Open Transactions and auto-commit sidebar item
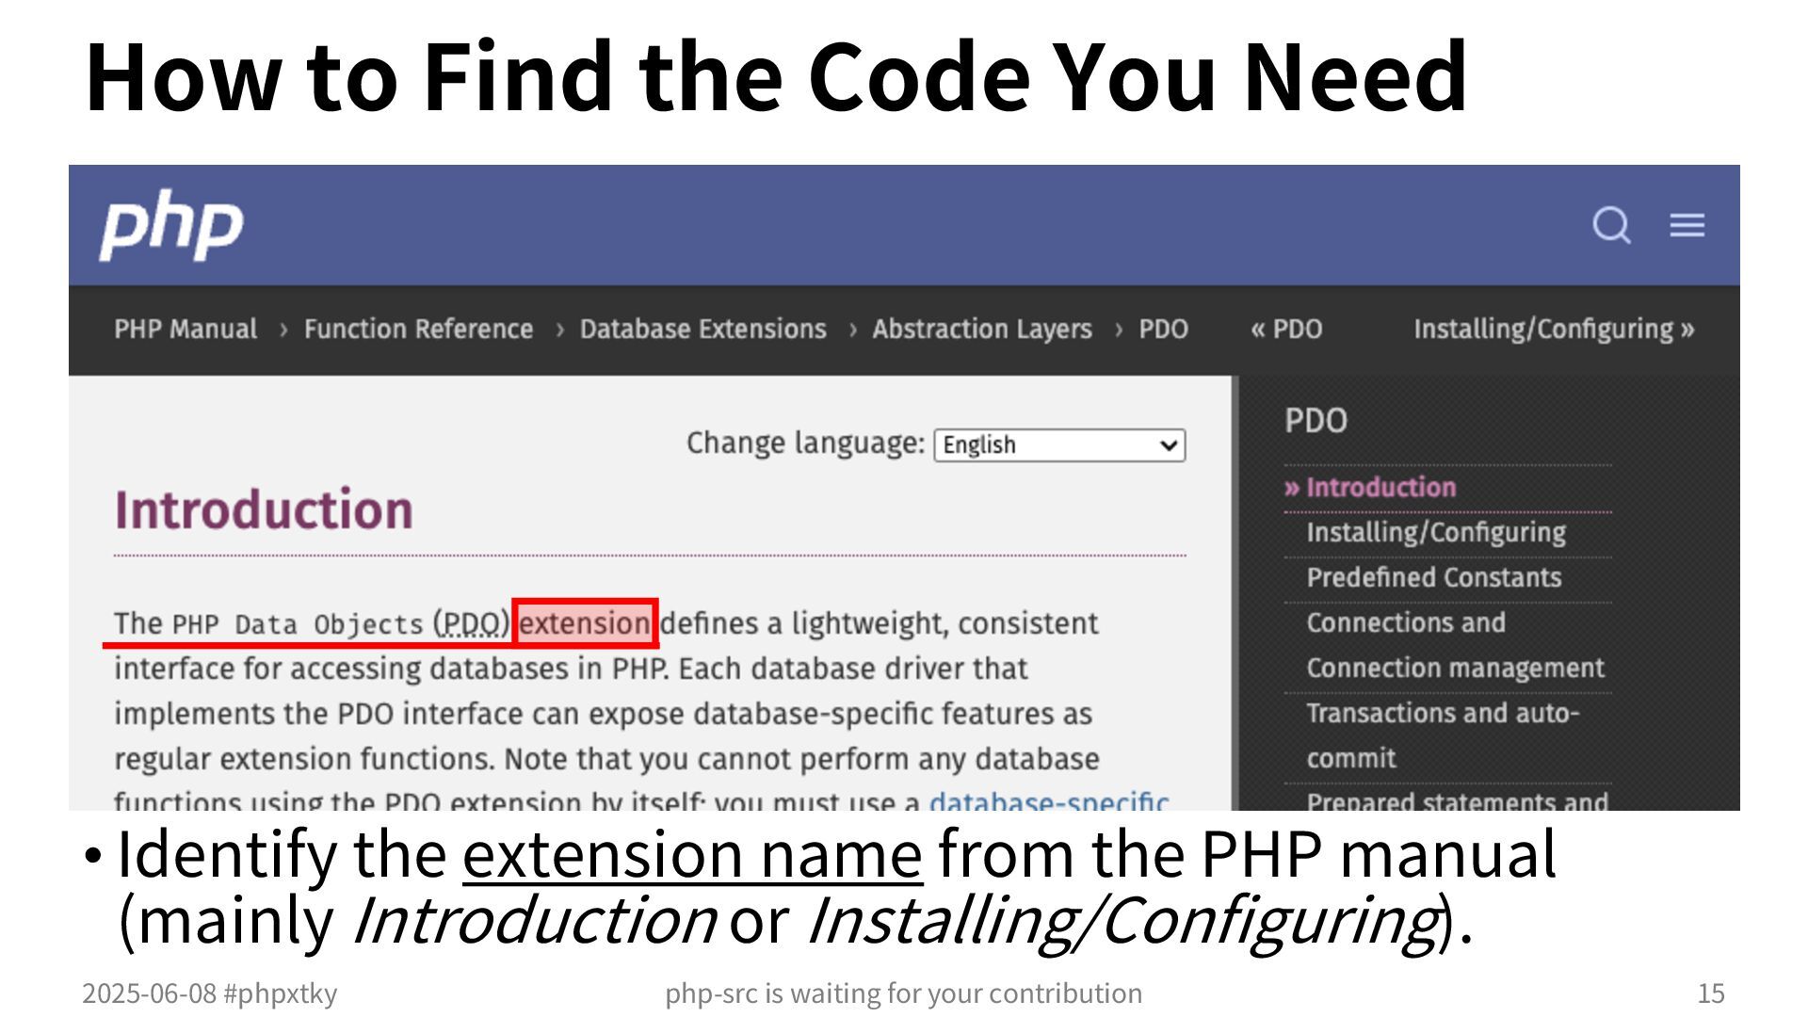1808x1017 pixels. pos(1442,713)
